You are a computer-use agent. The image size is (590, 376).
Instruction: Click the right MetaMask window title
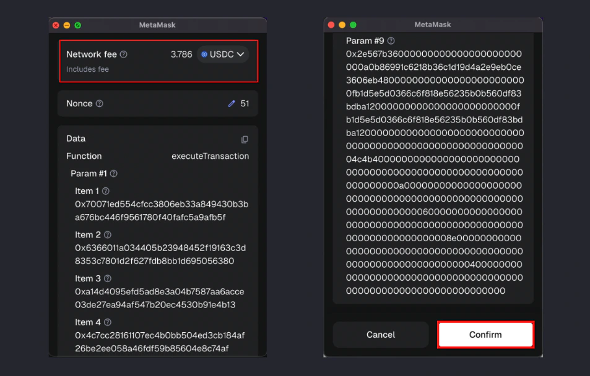(x=433, y=25)
